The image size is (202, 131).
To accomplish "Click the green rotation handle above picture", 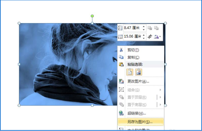I will pyautogui.click(x=92, y=16).
